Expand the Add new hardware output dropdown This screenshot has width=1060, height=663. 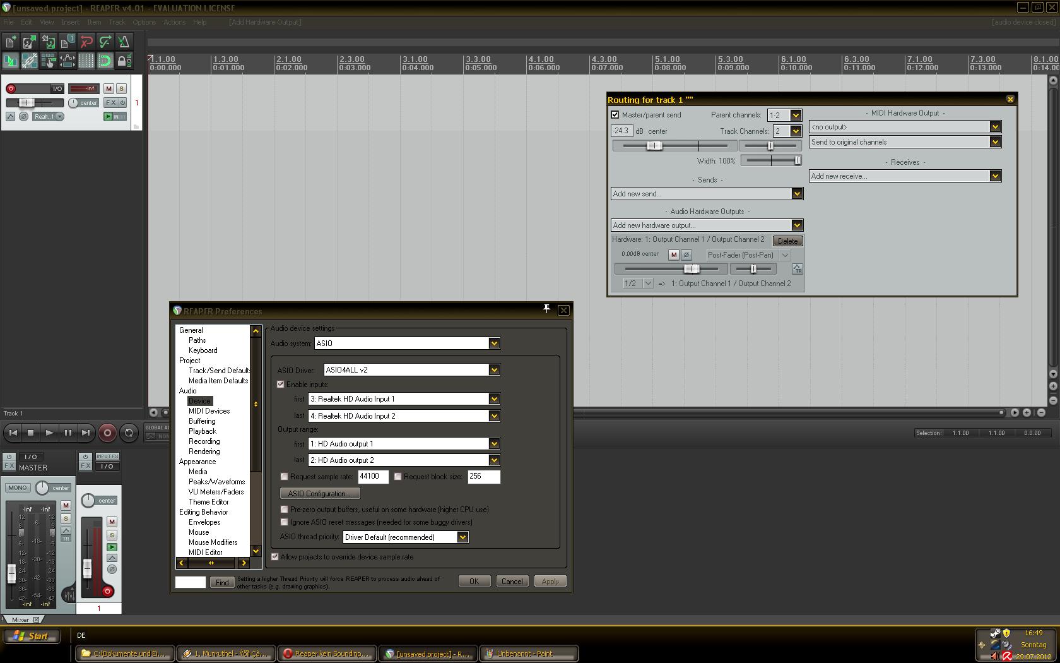click(797, 225)
